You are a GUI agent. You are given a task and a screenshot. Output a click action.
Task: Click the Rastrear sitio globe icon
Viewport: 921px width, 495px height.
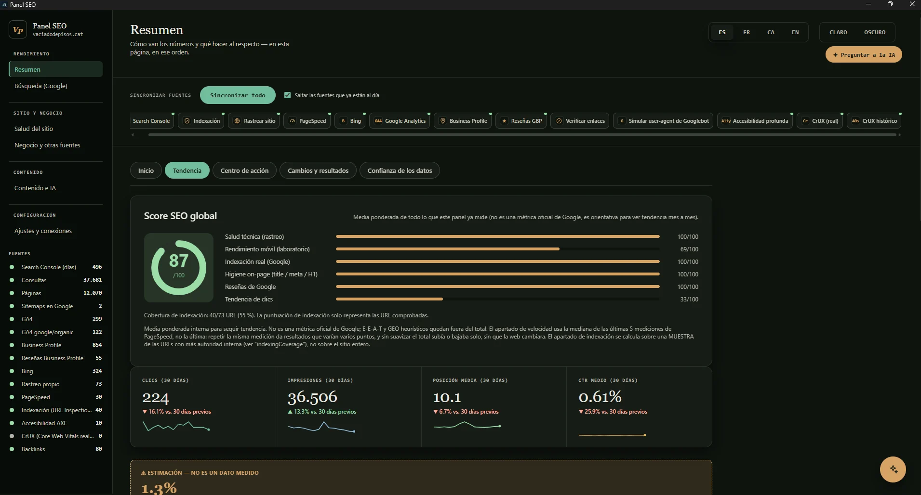[x=237, y=121]
